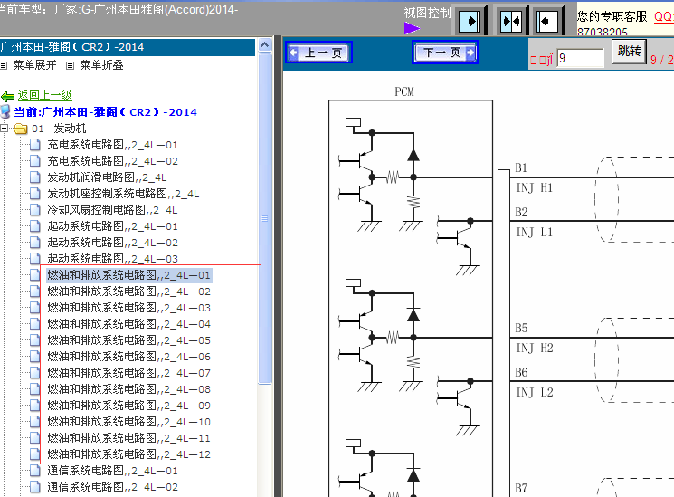Viewport: 674px width, 497px height.
Task: Click the collapse-left view control icon
Action: [x=546, y=21]
